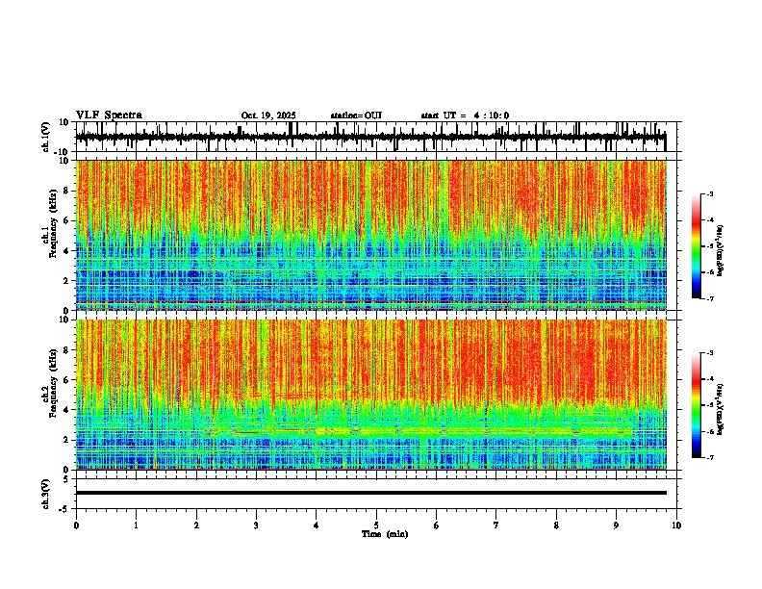This screenshot has height=589, width=762.
Task: Click the time axis tick label "9"
Action: 616,525
